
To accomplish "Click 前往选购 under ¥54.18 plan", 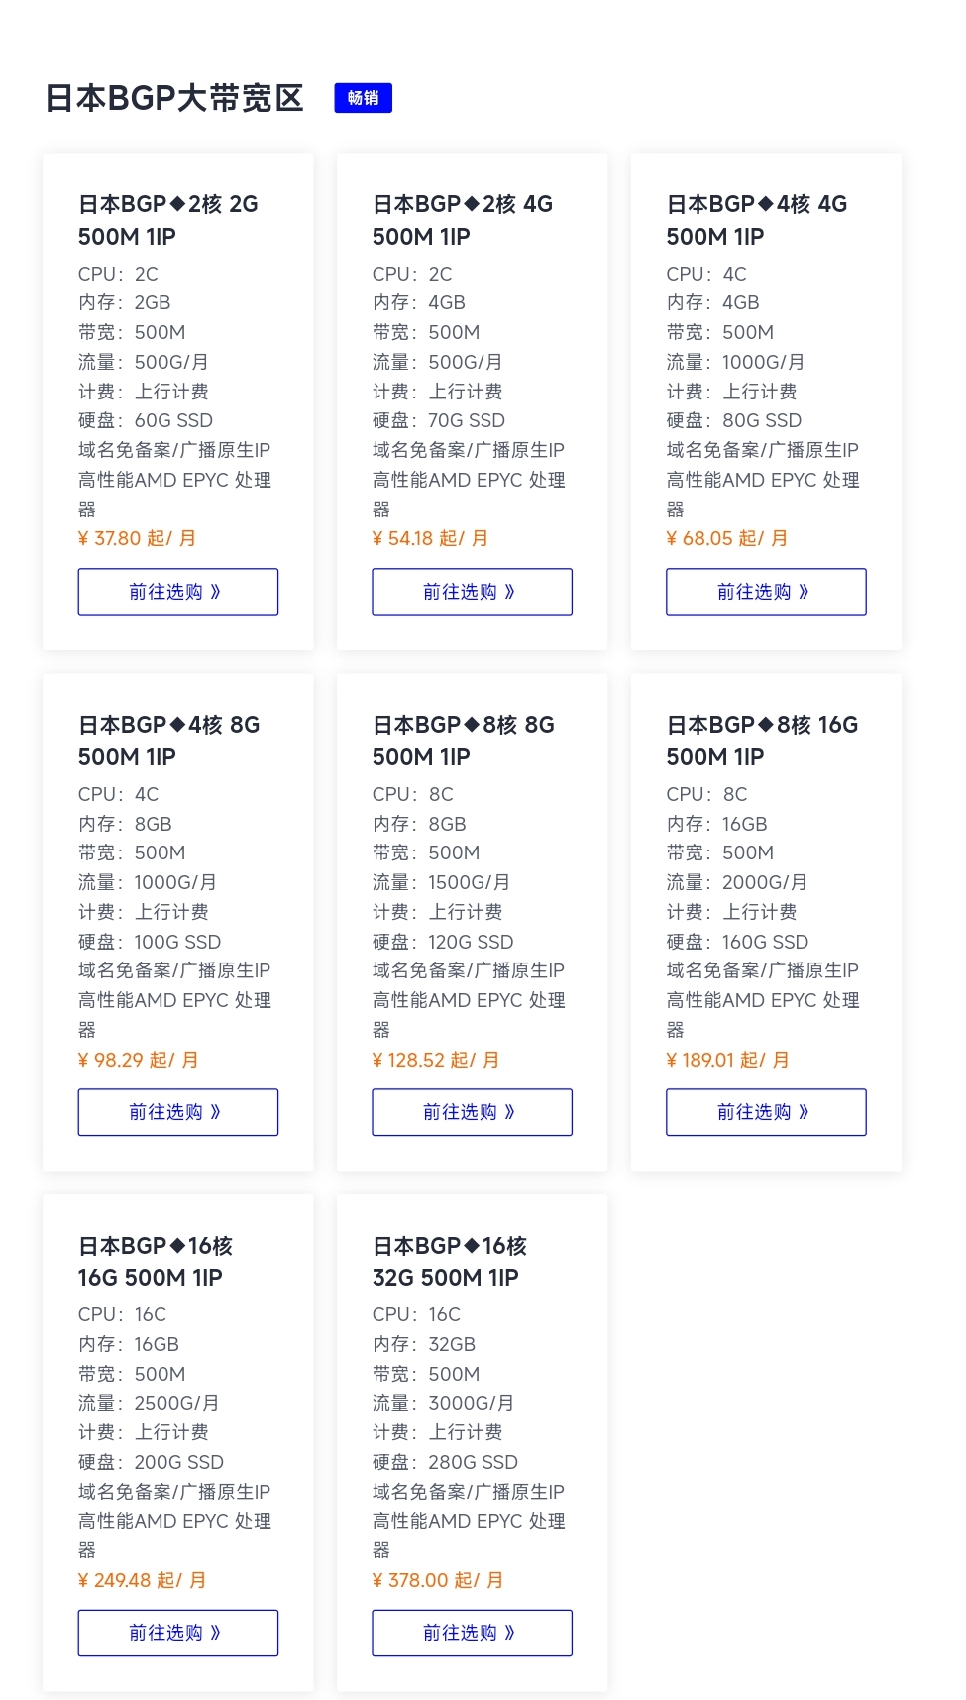I will [x=473, y=592].
